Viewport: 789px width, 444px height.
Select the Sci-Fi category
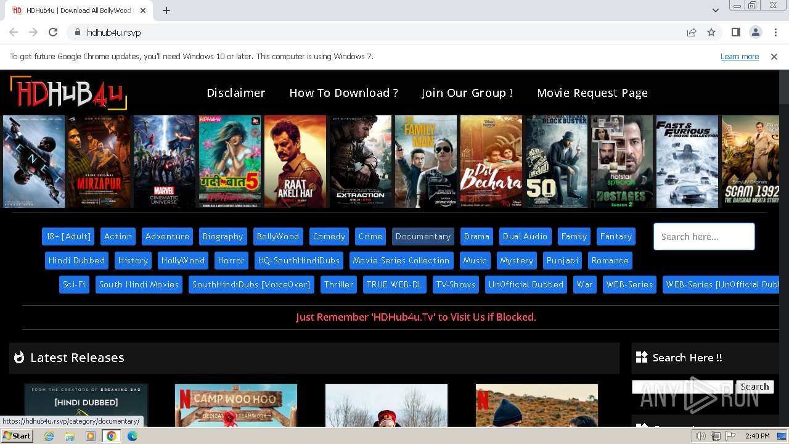tap(74, 285)
